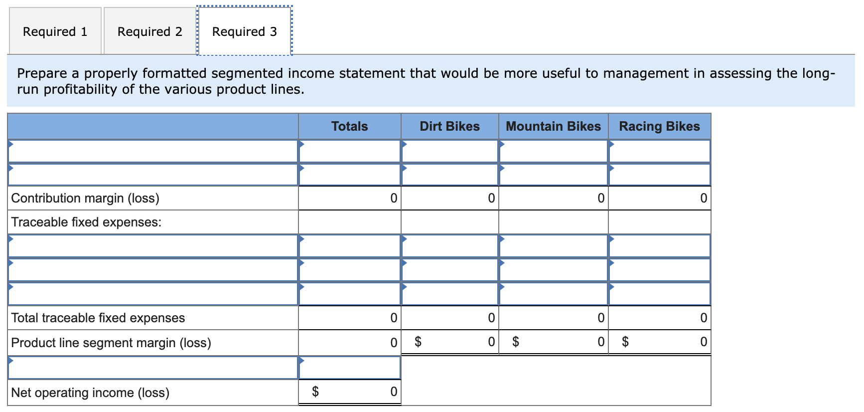Screen dimensions: 864x412
Task: Select Dirt Bikes cell directly above Total traceable fixed expenses
Action: tap(450, 294)
